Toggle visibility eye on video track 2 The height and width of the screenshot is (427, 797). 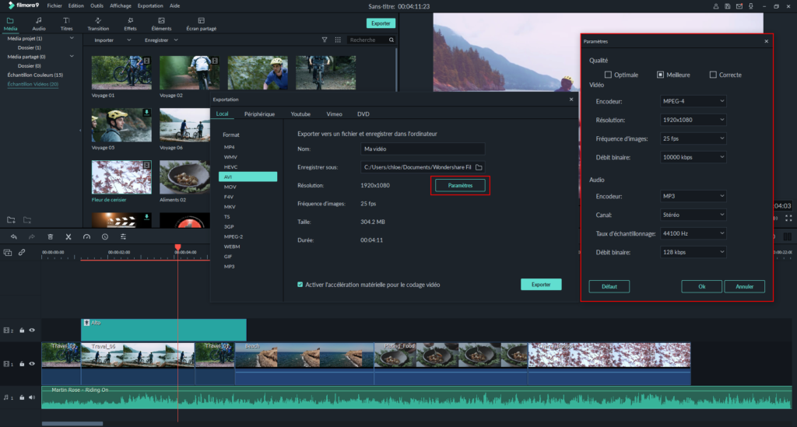(x=32, y=331)
